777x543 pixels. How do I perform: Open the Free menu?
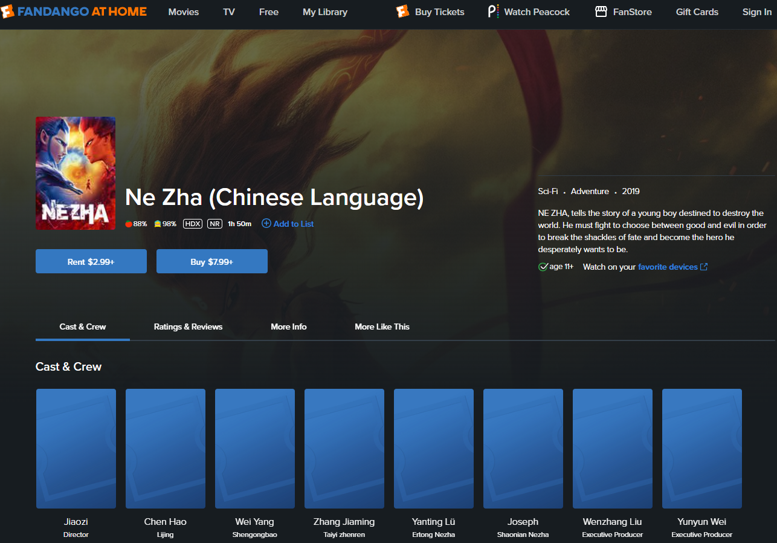point(269,12)
